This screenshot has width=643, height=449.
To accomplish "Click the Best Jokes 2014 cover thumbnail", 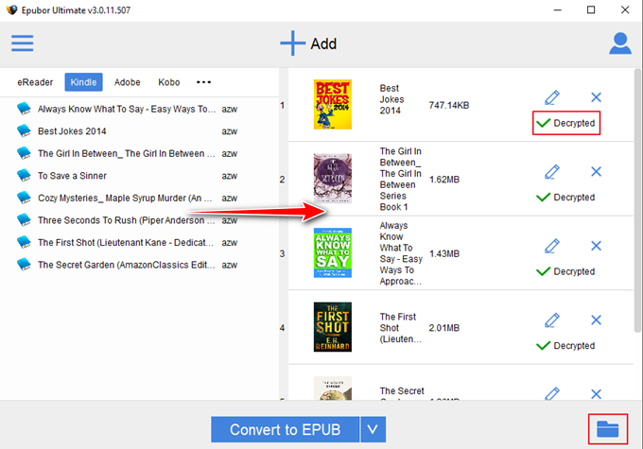I will tap(333, 104).
